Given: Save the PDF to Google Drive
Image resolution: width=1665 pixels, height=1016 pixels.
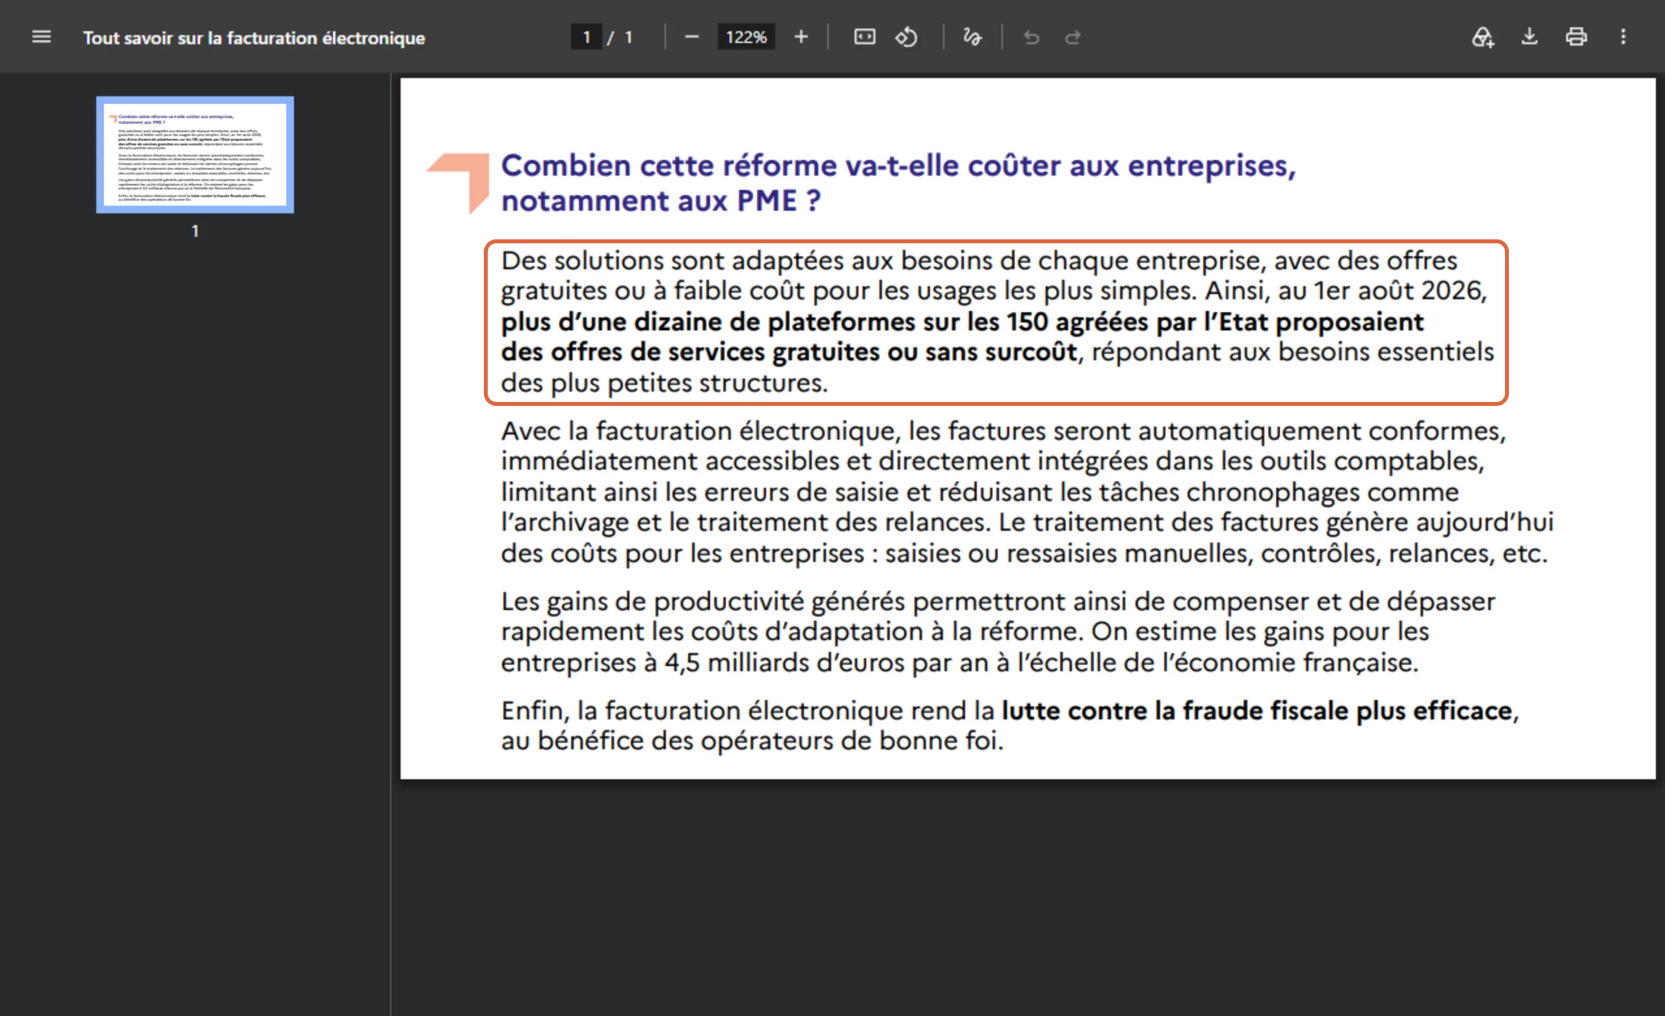Looking at the screenshot, I should click(1482, 36).
